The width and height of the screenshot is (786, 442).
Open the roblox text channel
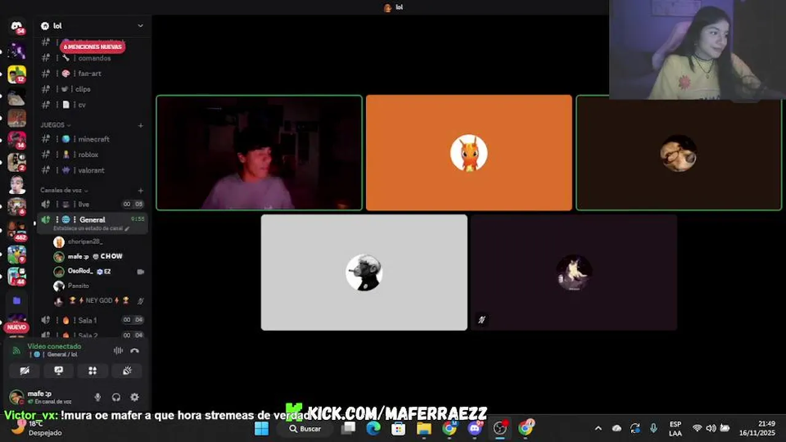tap(93, 155)
